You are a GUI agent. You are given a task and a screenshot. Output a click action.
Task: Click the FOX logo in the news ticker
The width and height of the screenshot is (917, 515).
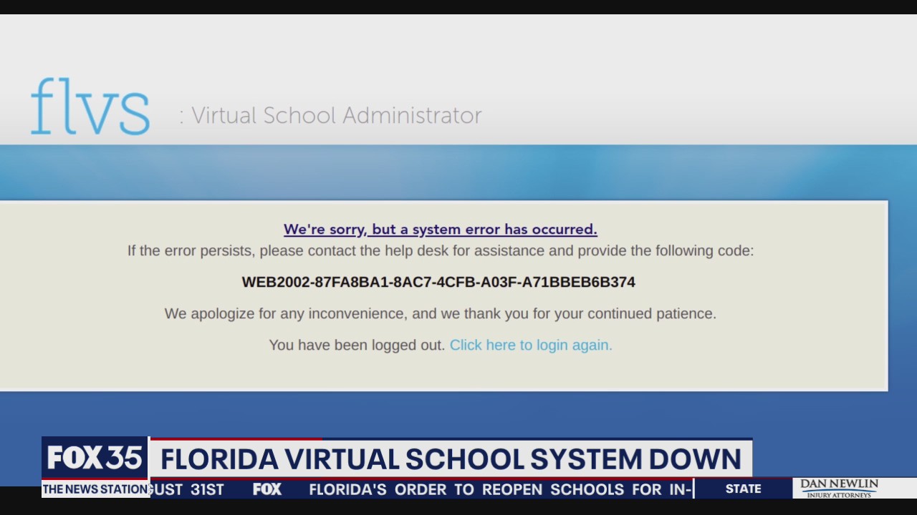click(x=266, y=489)
